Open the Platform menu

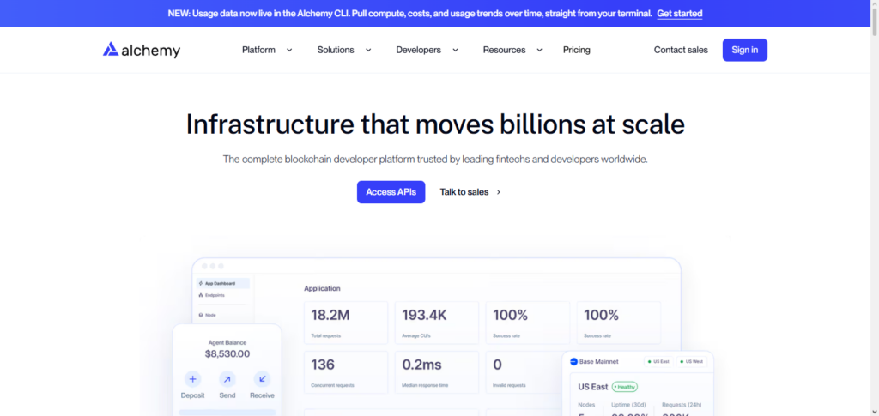click(258, 50)
